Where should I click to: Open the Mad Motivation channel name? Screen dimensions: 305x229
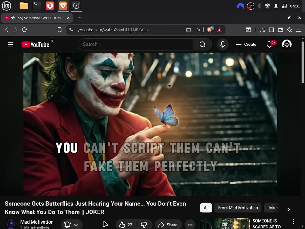(37, 222)
